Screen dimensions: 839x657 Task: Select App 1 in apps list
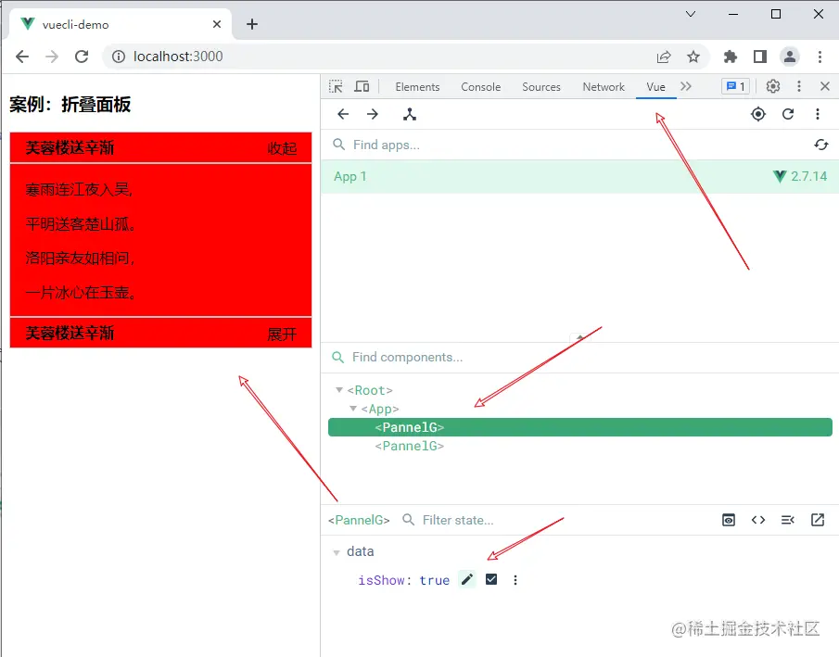coord(579,177)
